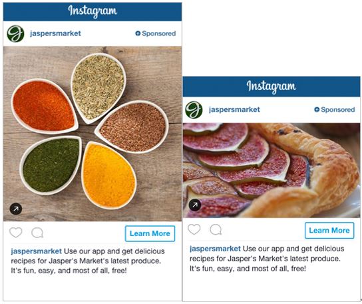Click the Instagram logo in left header bar
This screenshot has width=362, height=304.
(92, 11)
